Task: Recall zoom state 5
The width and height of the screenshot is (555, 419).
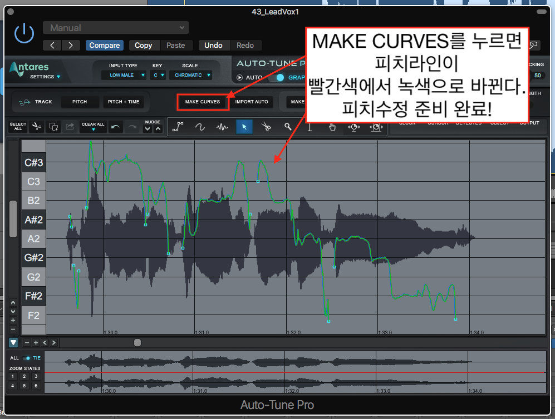Action: [24, 386]
